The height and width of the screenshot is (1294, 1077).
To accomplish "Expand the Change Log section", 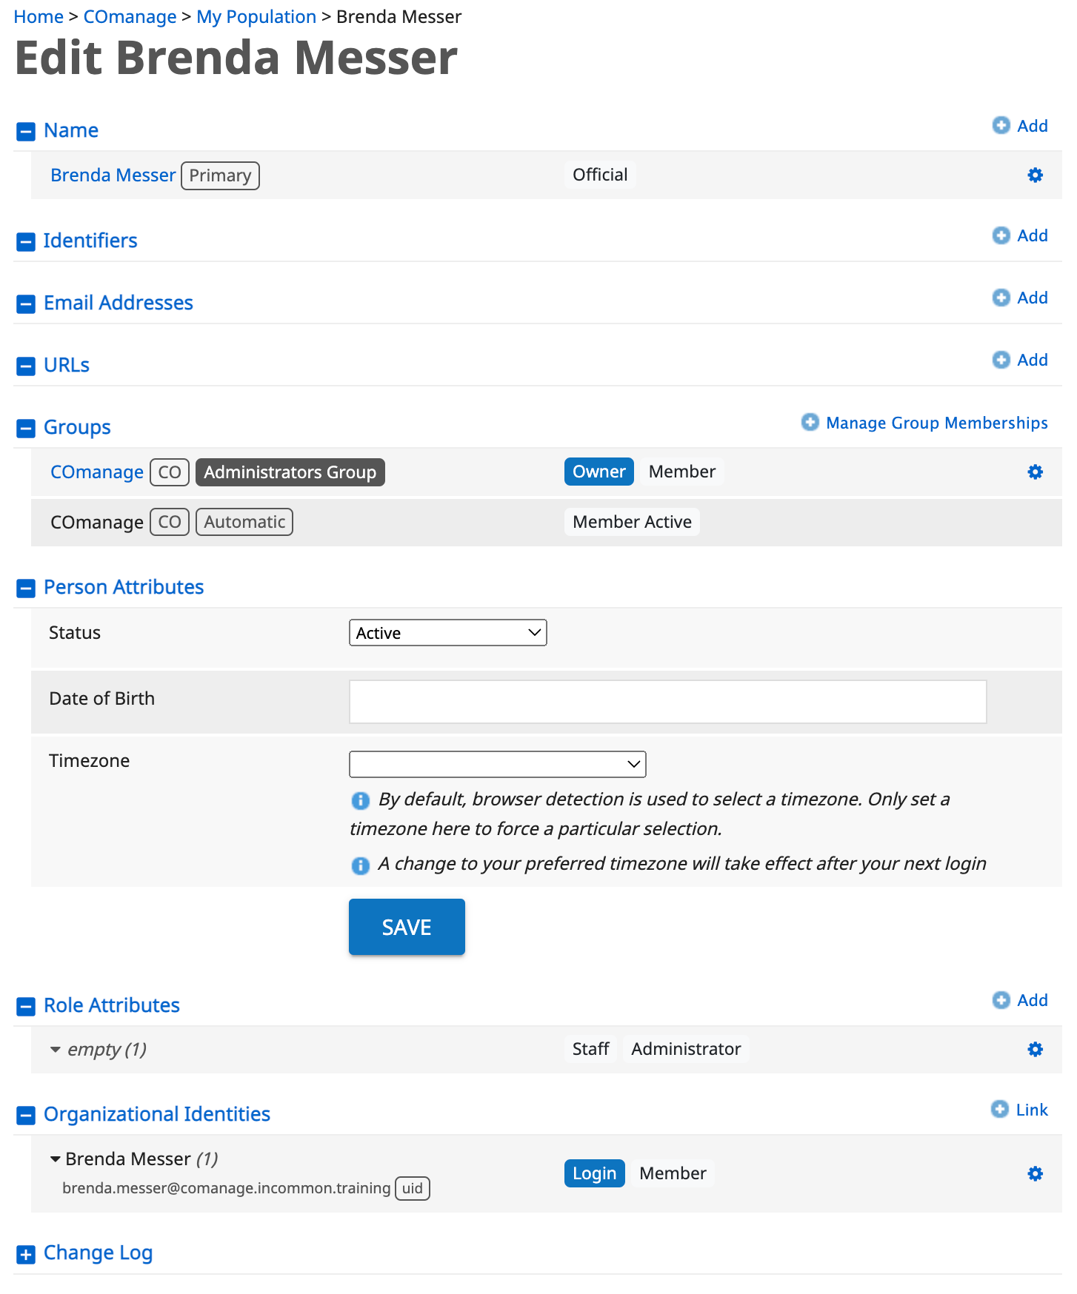I will point(26,1254).
